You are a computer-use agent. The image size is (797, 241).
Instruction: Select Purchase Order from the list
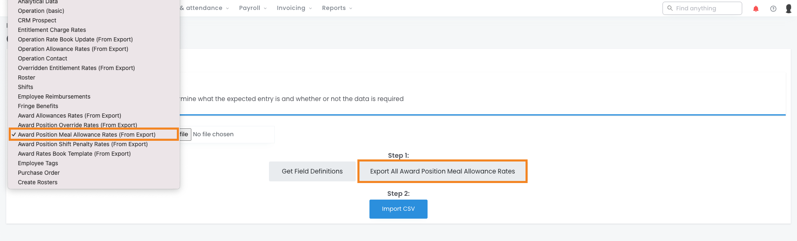39,173
